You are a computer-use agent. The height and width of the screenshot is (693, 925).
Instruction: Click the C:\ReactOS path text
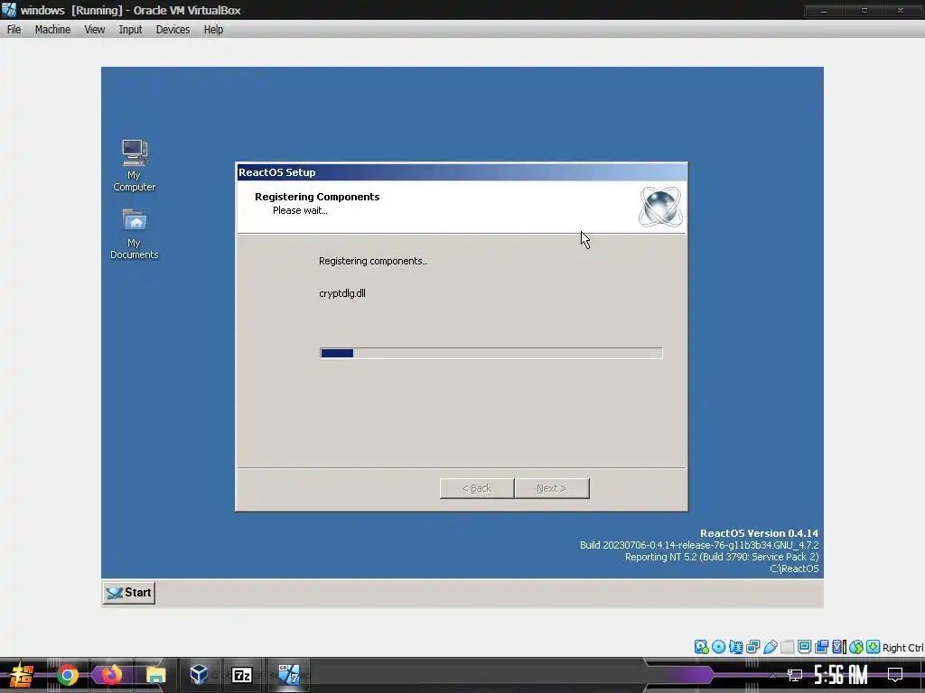pos(794,568)
